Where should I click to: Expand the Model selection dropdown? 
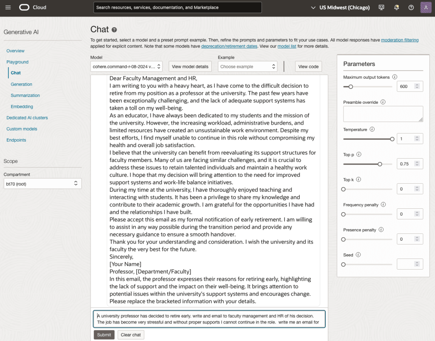point(127,66)
